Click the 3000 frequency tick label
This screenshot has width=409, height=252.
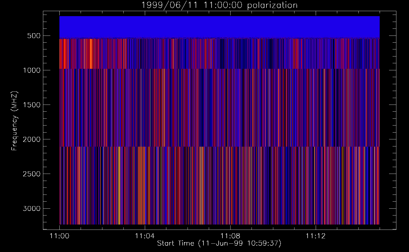[x=32, y=208]
